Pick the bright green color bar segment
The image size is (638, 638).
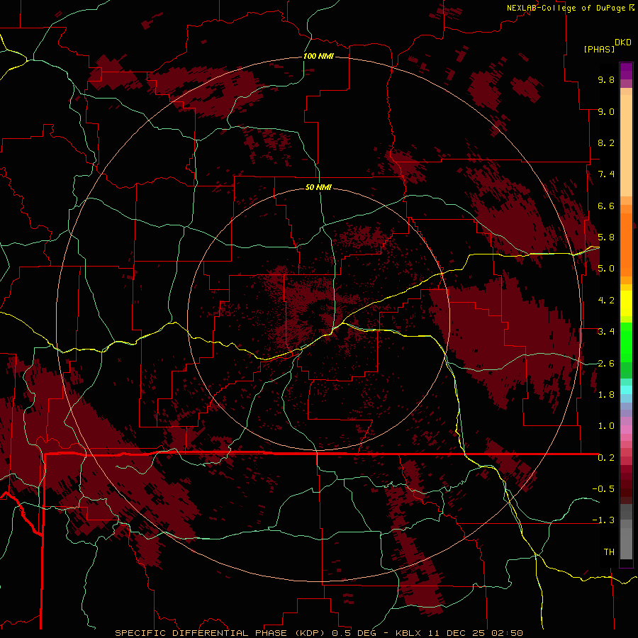[626, 342]
